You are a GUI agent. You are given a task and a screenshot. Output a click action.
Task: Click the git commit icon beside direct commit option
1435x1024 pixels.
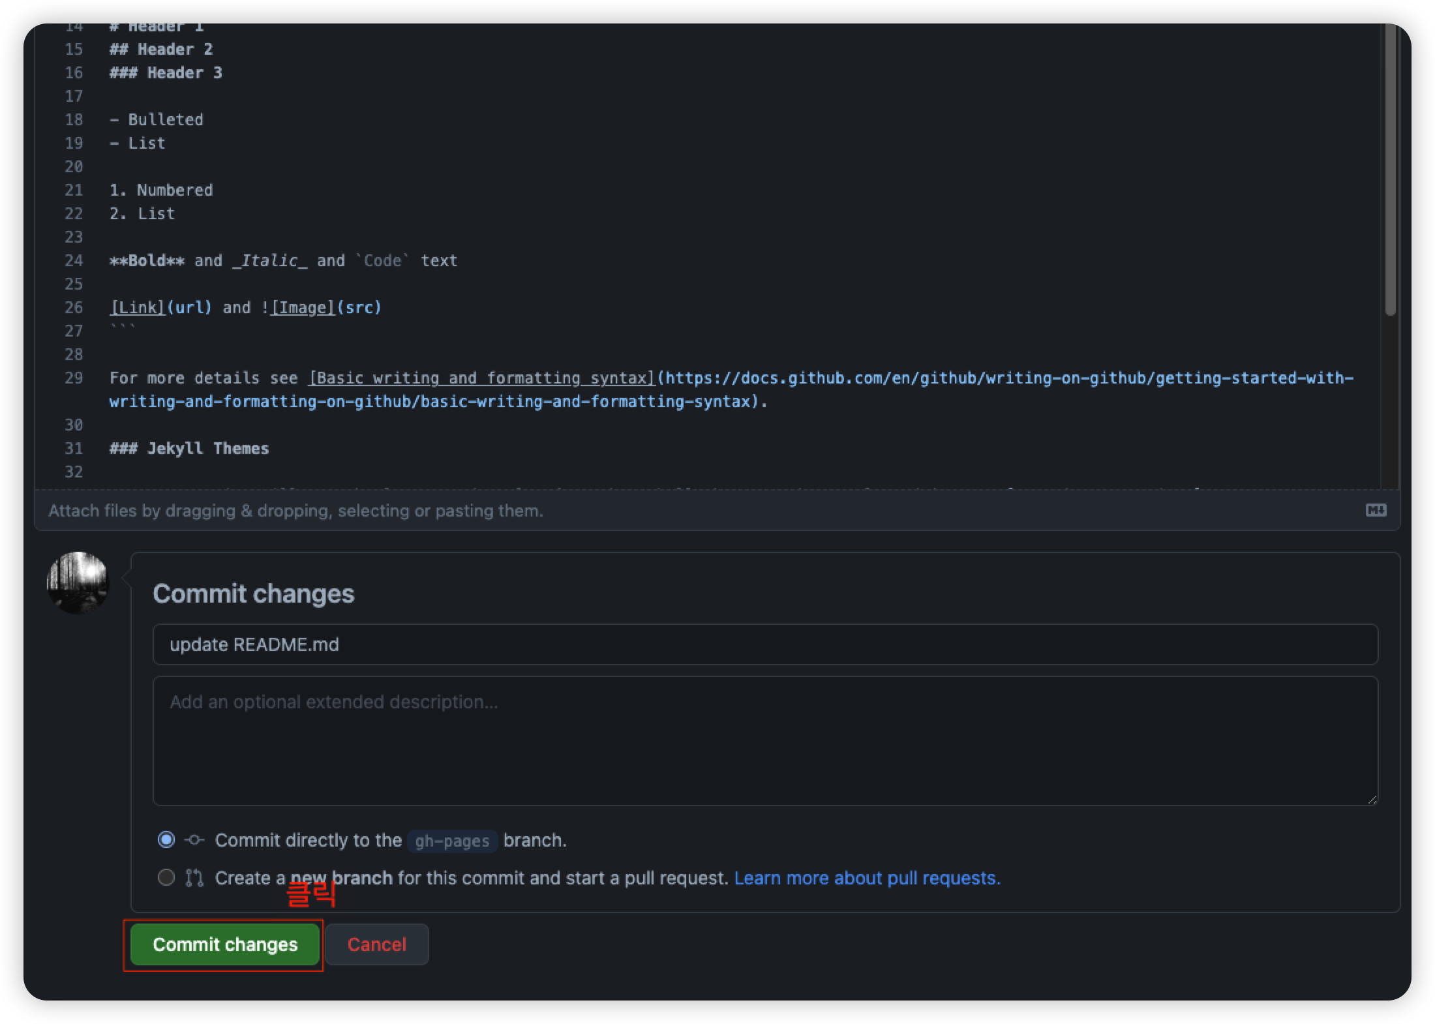[x=194, y=840]
